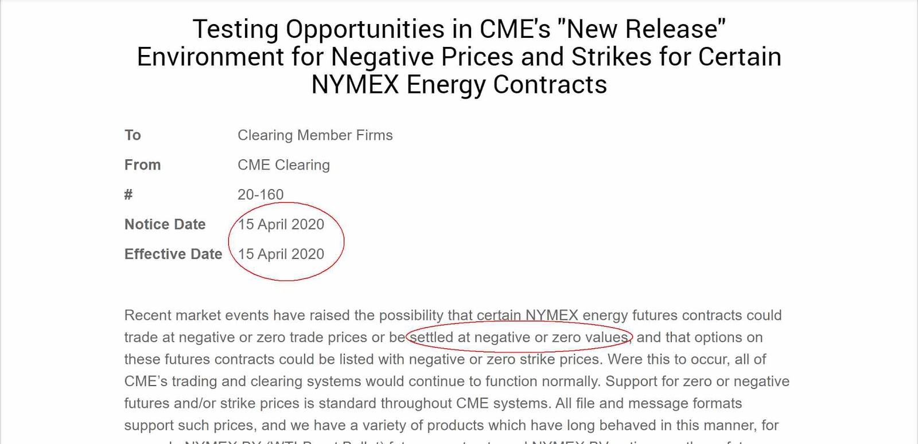Click "energy futures contracts could" in first paragraph line
This screenshot has width=918, height=444.
tap(682, 316)
